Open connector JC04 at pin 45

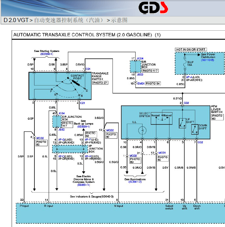[x=61, y=113]
